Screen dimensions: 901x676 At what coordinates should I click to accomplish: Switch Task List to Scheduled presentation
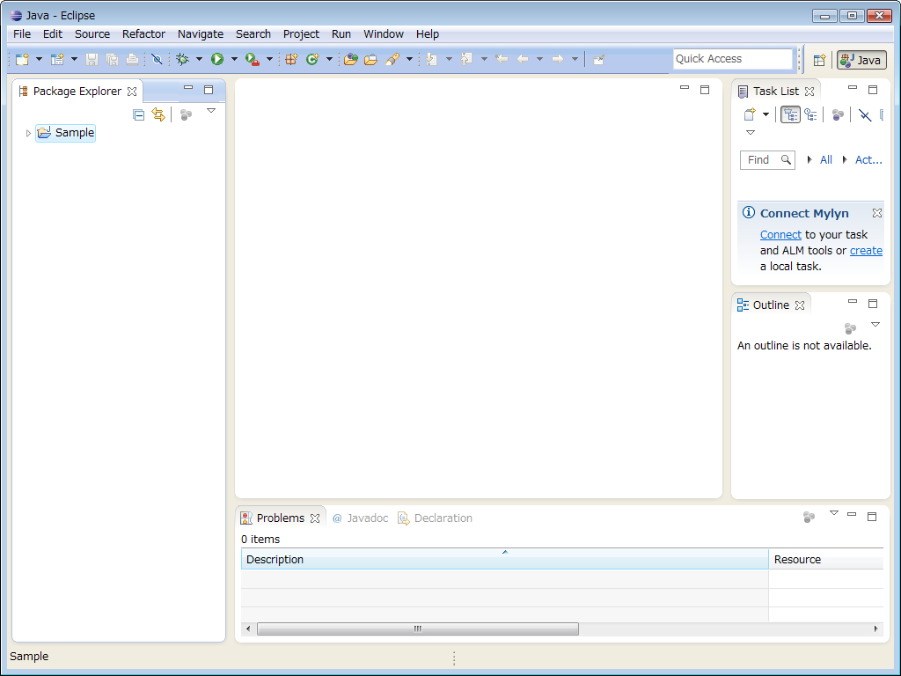pyautogui.click(x=810, y=115)
